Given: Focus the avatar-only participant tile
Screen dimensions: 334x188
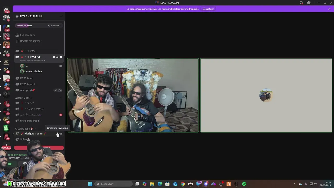Looking at the screenshot, I should click(x=266, y=95).
